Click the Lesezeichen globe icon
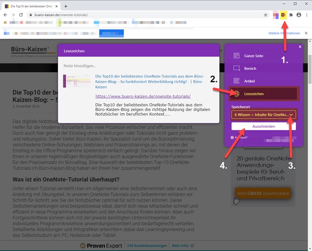The width and height of the screenshot is (312, 251). [237, 94]
